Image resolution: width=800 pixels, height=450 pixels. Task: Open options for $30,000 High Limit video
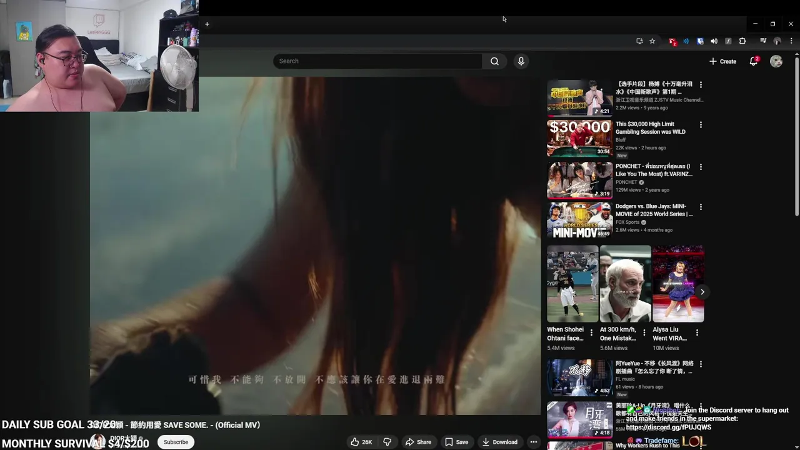pos(701,124)
